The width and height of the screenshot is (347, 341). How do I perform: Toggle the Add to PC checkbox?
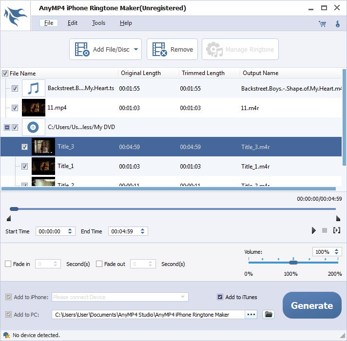[8, 315]
